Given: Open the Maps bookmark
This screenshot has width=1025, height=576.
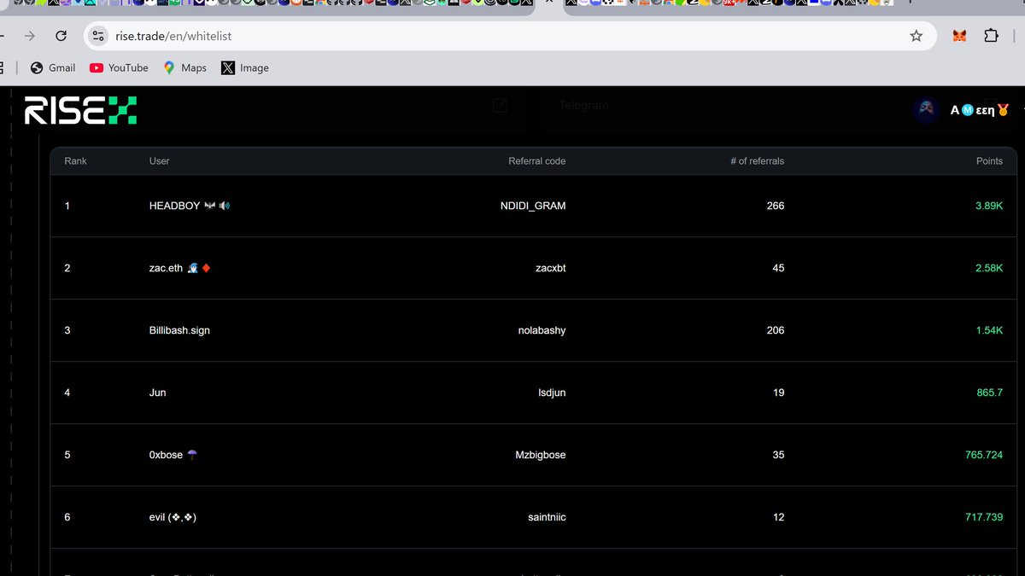Looking at the screenshot, I should 184,67.
